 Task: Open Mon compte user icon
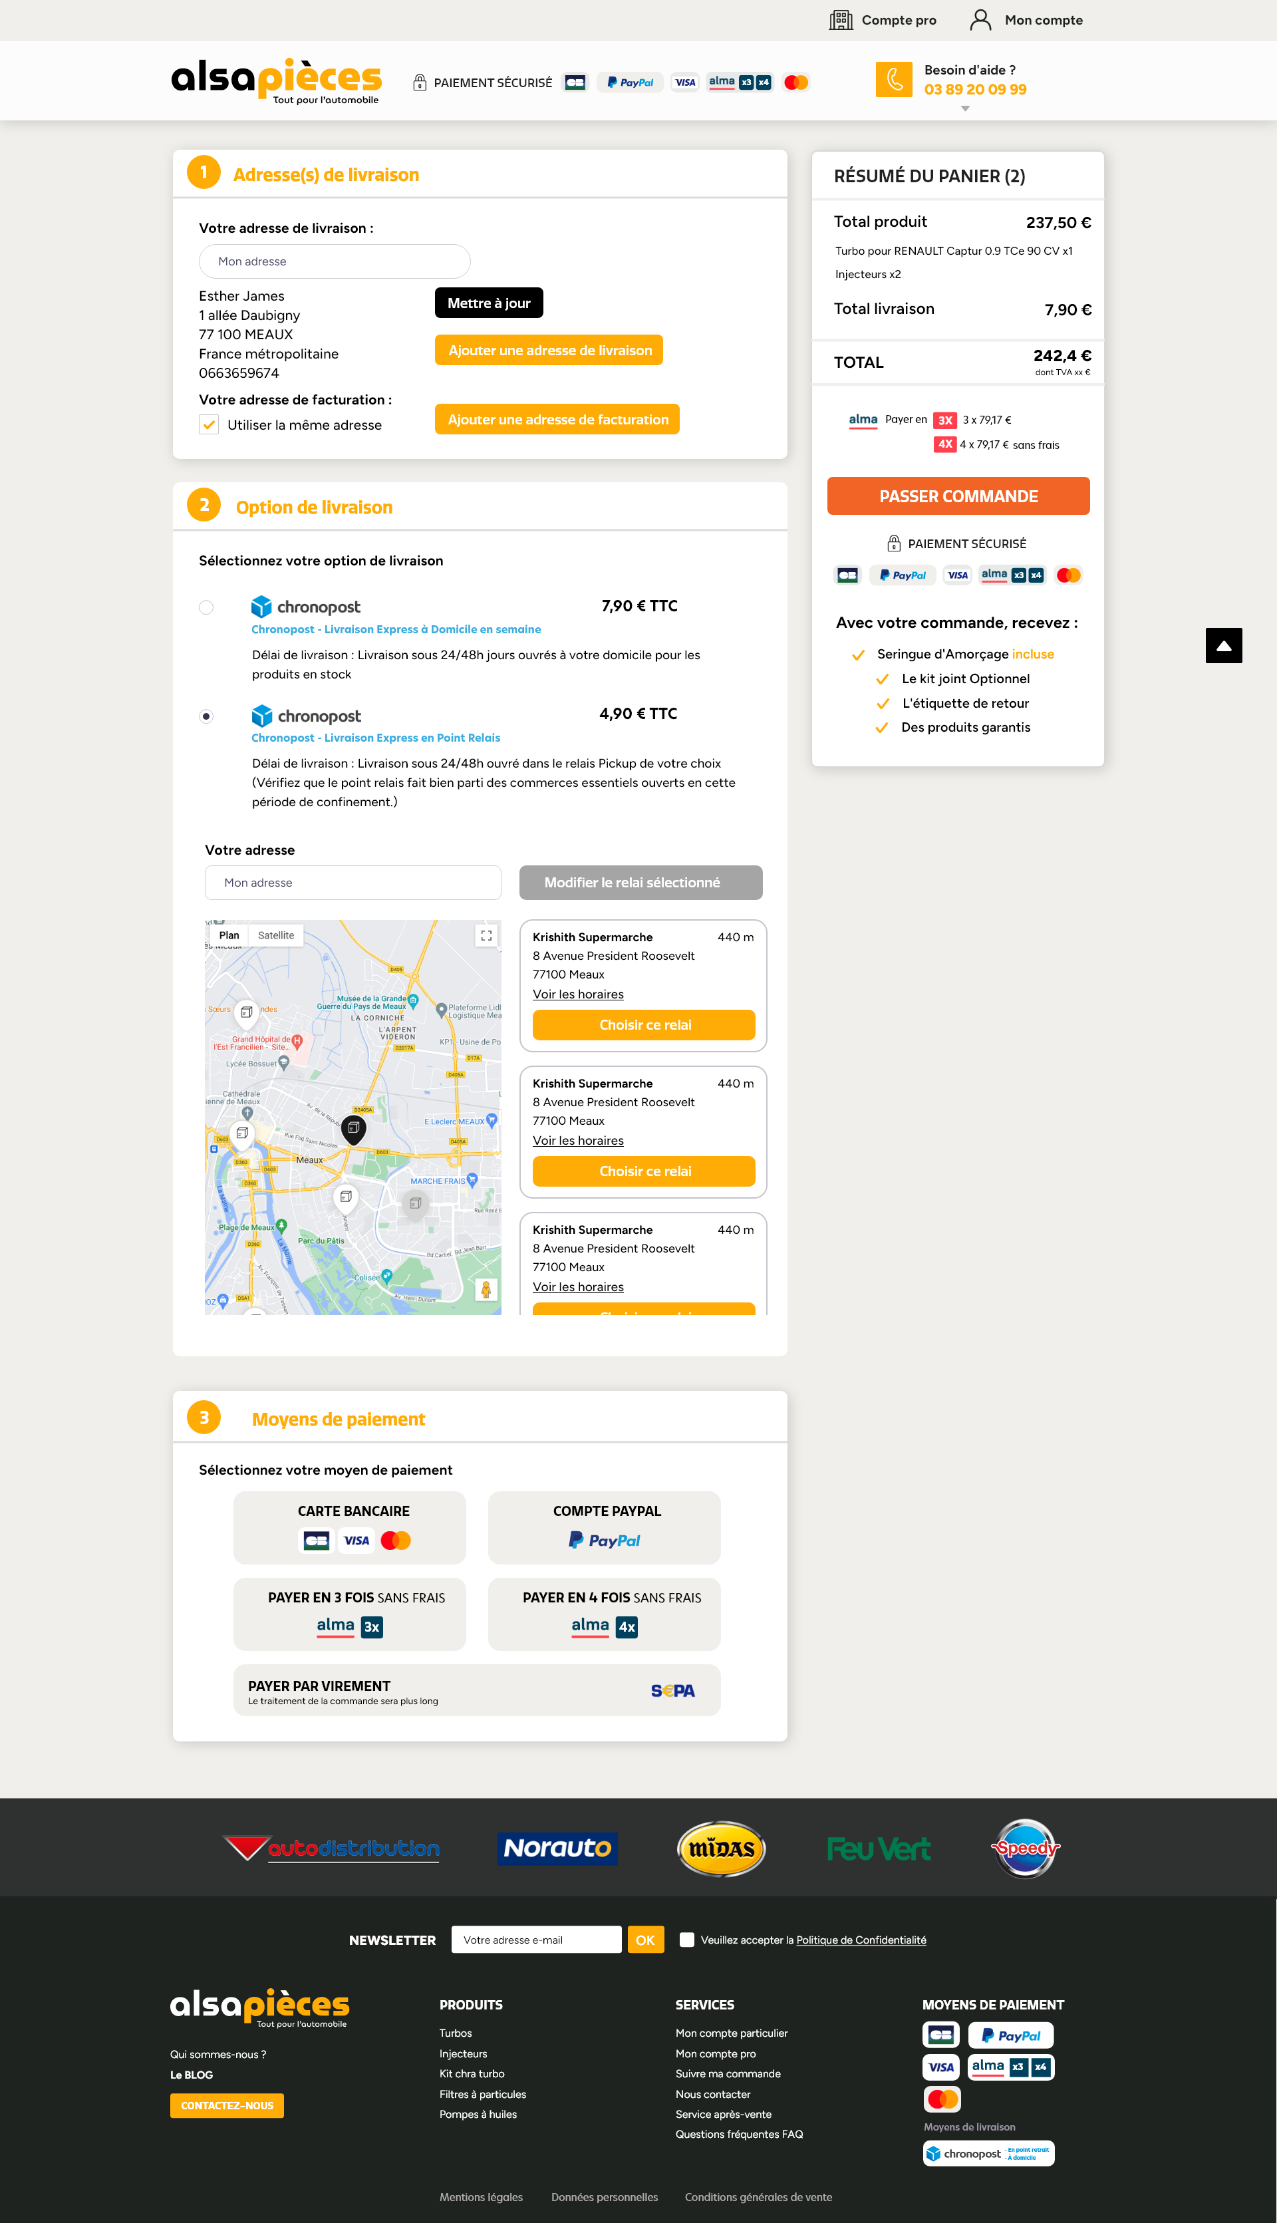click(980, 20)
